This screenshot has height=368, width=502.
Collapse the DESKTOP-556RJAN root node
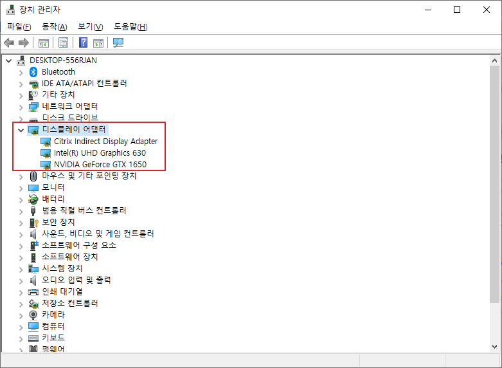point(9,60)
